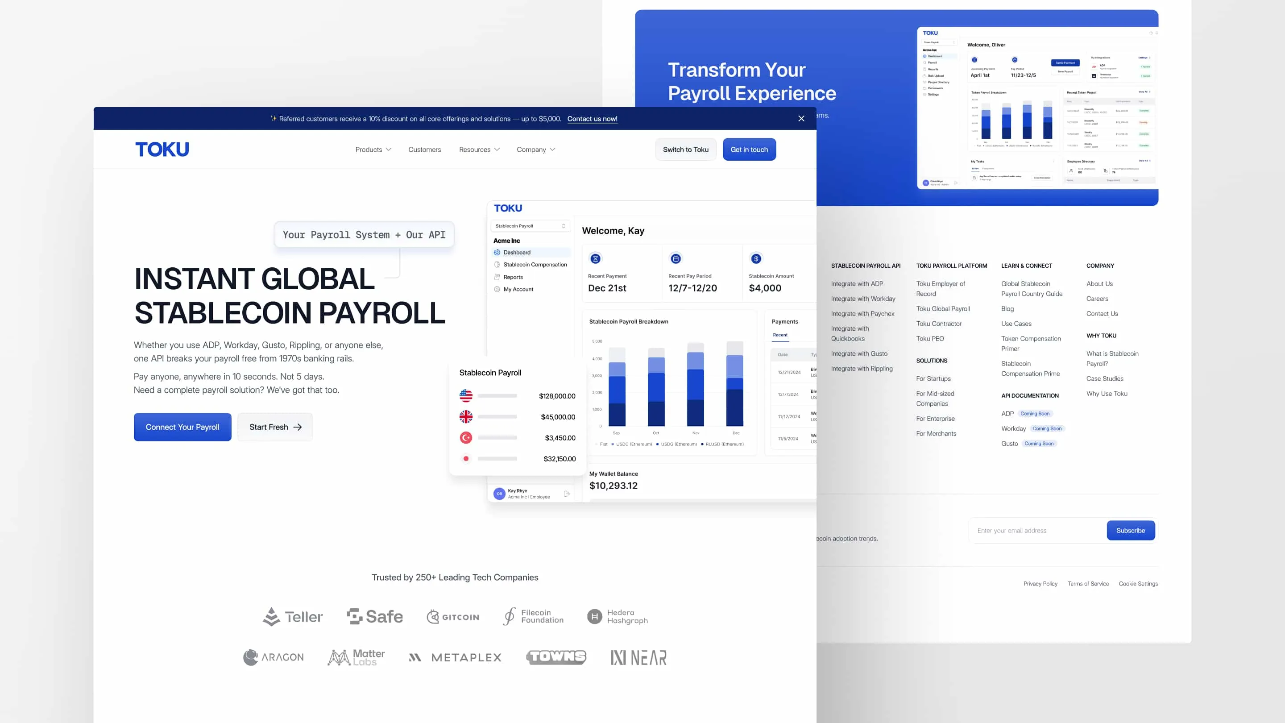This screenshot has width=1285, height=723.
Task: Follow the Contact us now link
Action: (592, 119)
